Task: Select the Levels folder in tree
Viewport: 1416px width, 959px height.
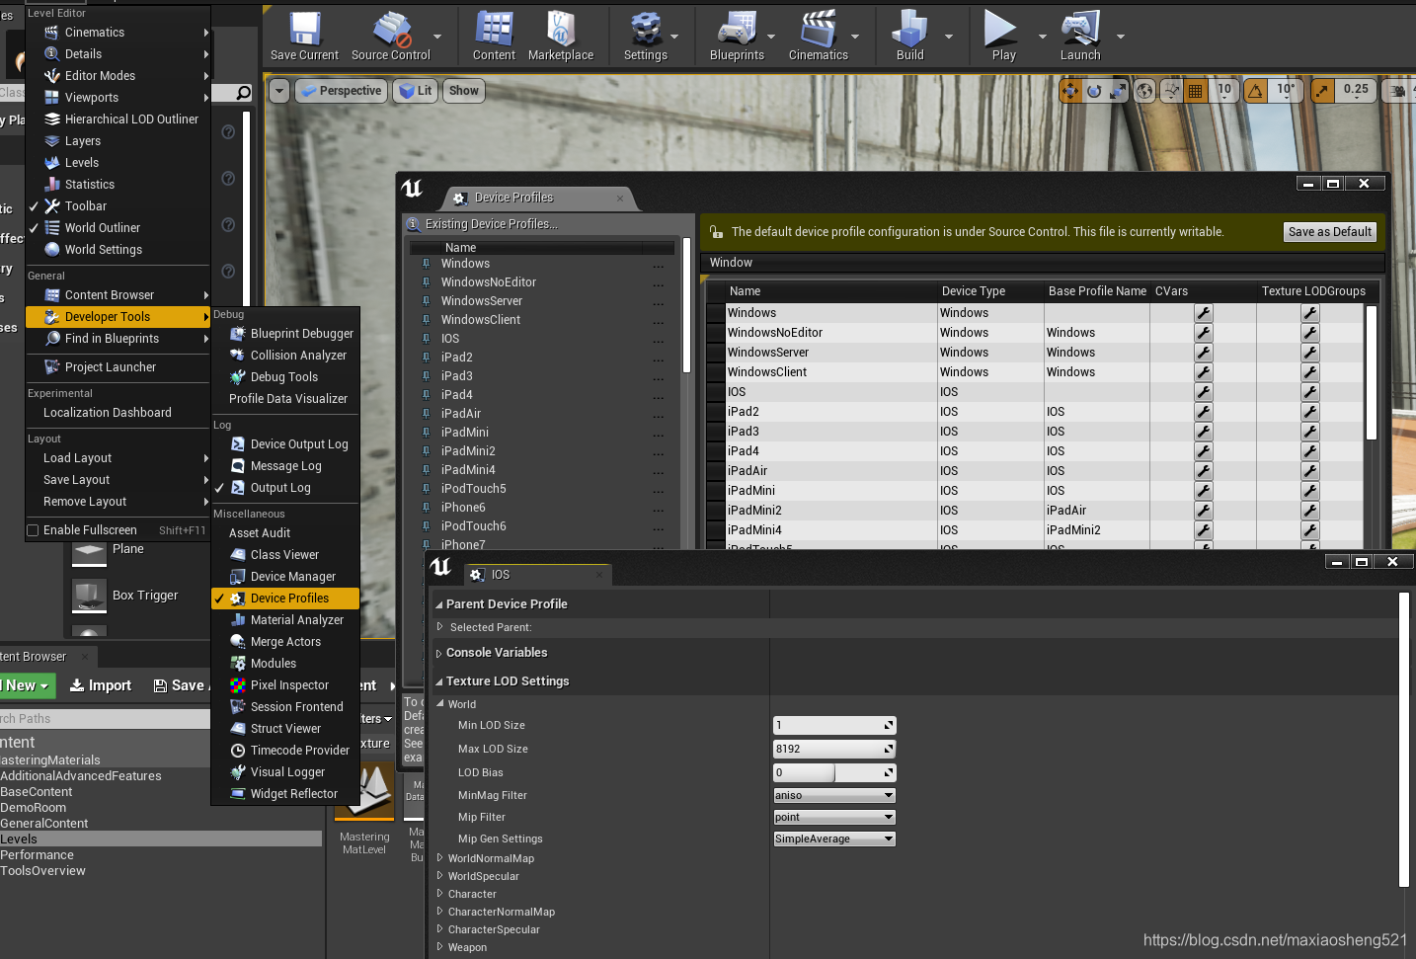Action: point(161,839)
